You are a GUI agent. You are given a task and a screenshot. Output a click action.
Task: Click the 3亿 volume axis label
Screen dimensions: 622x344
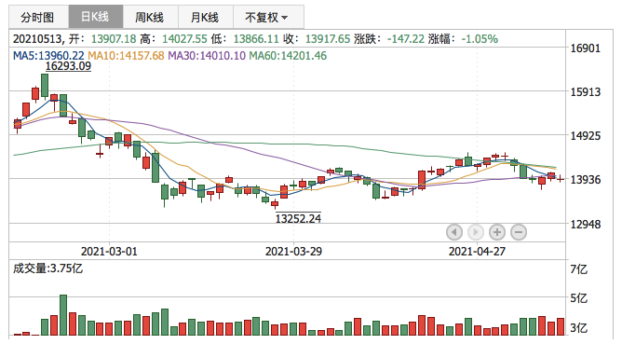(x=579, y=328)
